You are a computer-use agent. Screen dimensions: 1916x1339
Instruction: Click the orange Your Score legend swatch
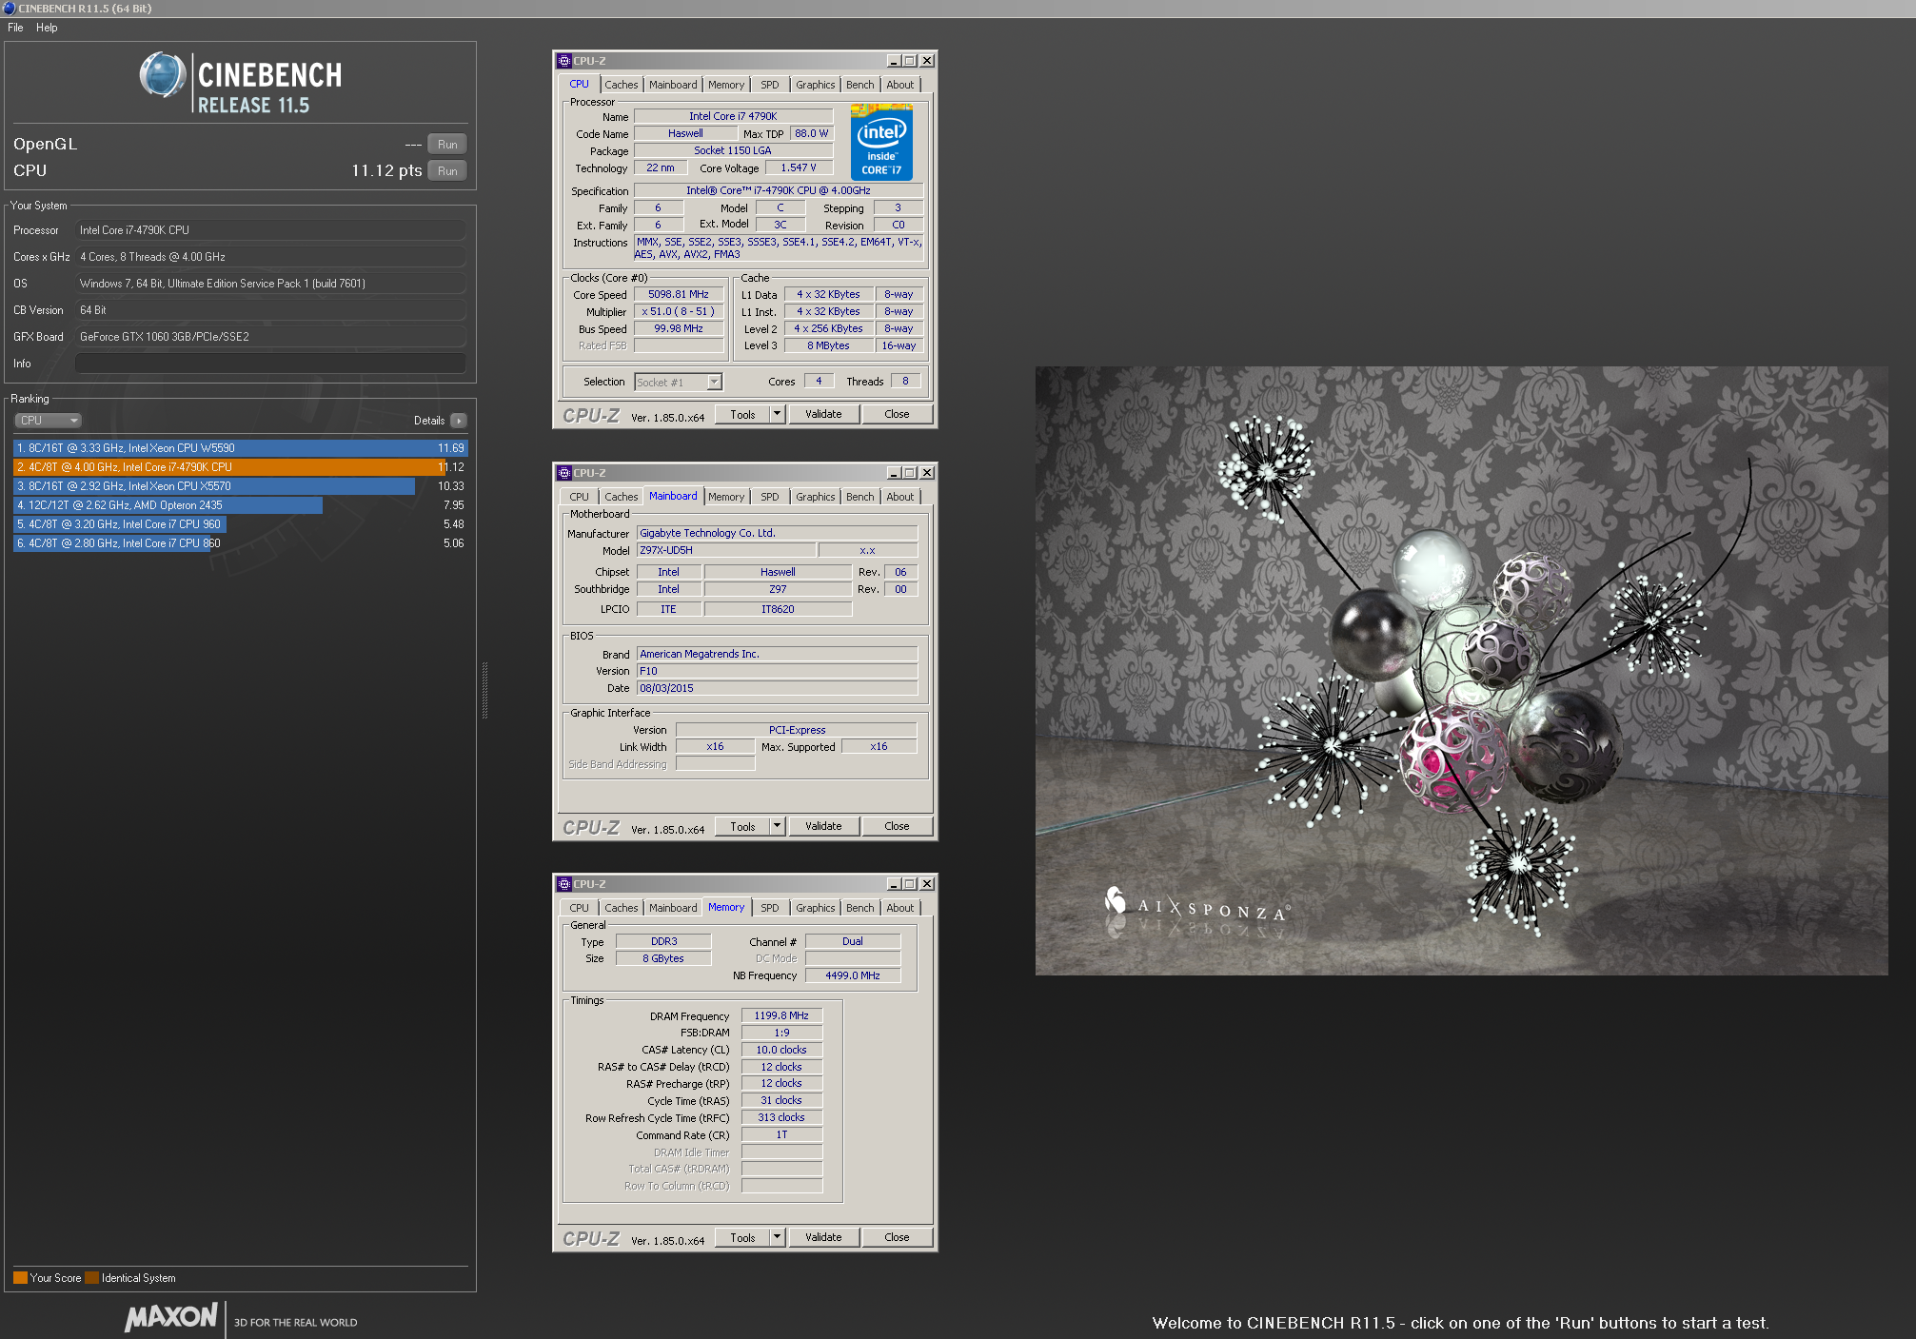(20, 1277)
